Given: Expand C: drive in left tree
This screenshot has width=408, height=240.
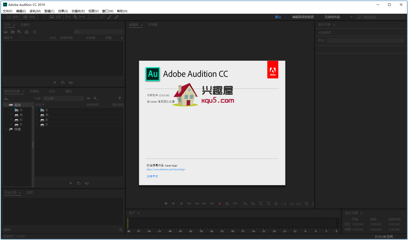Looking at the screenshot, I should [x=11, y=110].
